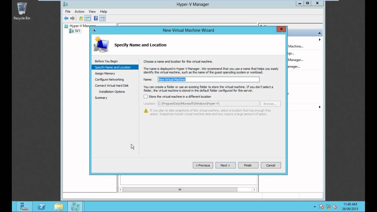377x212 pixels.
Task: Launch PowerShell from the taskbar
Action: [41, 207]
